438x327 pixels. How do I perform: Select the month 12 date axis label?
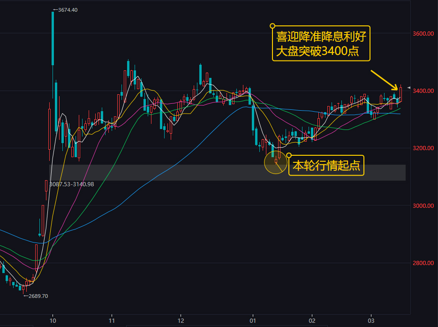click(x=181, y=320)
